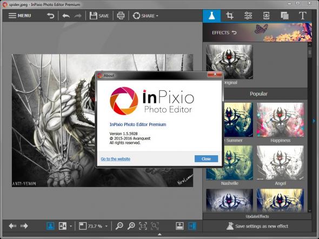Click the upload image panel icon
The height and width of the screenshot is (239, 319).
pos(180,226)
